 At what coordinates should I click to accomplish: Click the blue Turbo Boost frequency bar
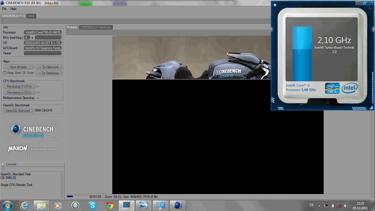(302, 54)
